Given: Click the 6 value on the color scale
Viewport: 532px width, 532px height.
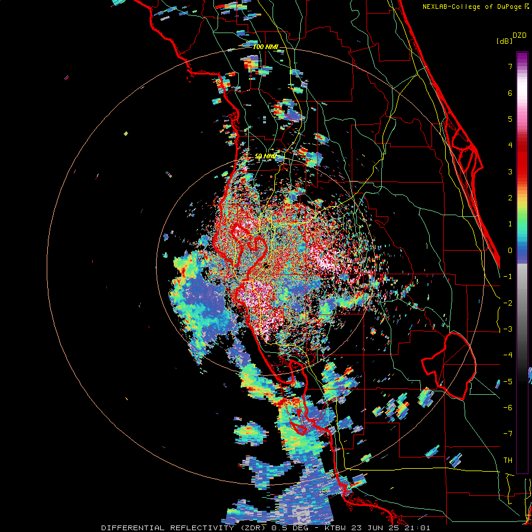Looking at the screenshot, I should pyautogui.click(x=510, y=93).
